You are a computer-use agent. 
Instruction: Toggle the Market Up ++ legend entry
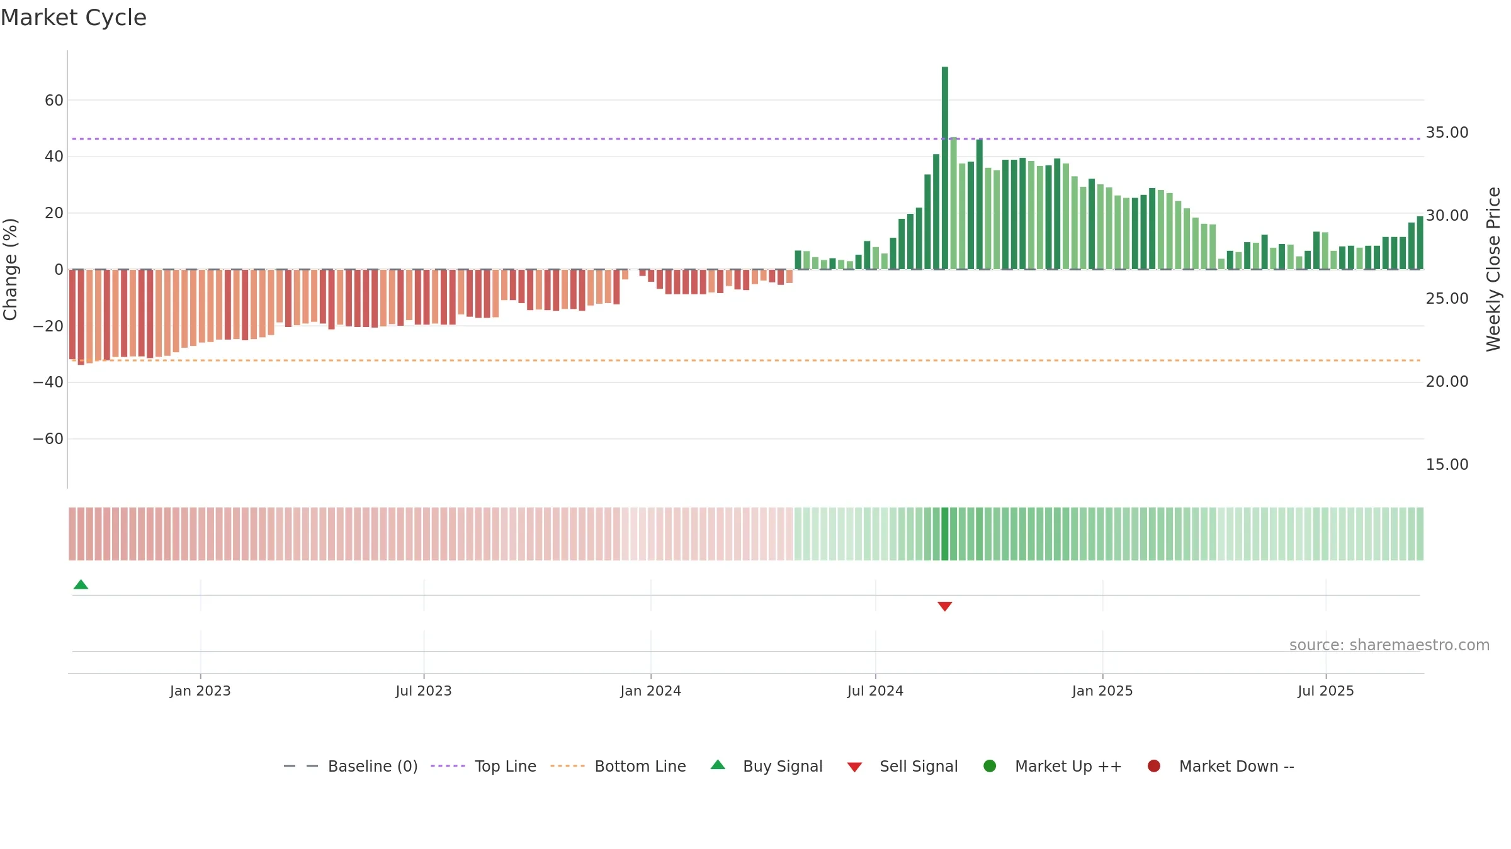(x=1053, y=766)
